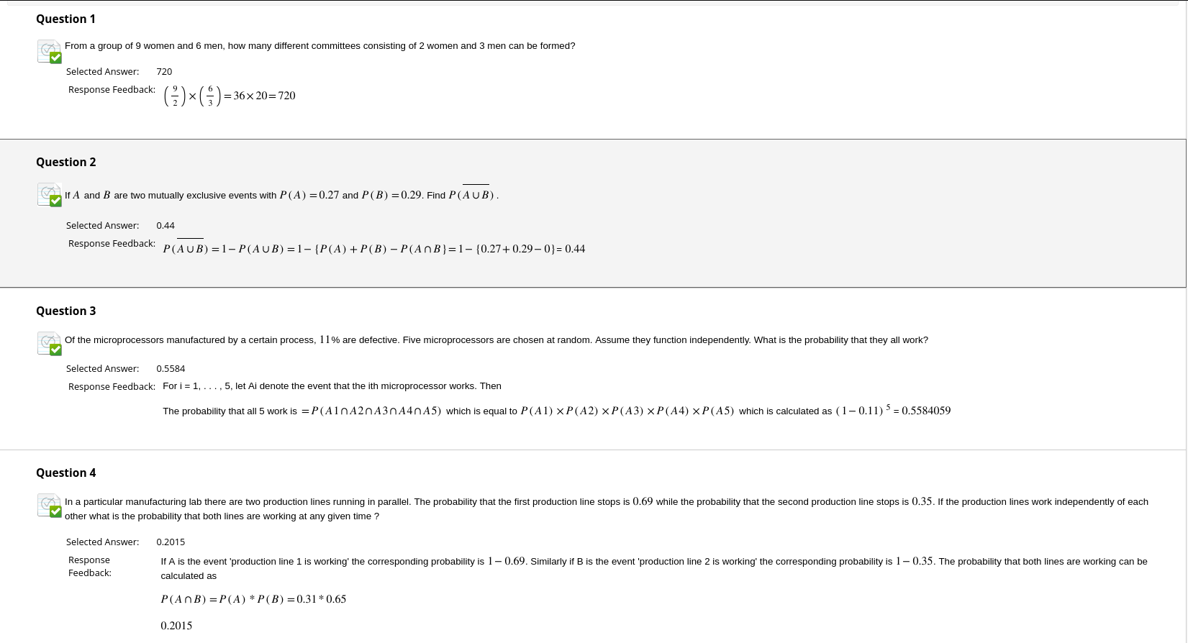Click the result (1−0.11)^5 = 0.5584059
1188x643 pixels.
click(x=893, y=410)
